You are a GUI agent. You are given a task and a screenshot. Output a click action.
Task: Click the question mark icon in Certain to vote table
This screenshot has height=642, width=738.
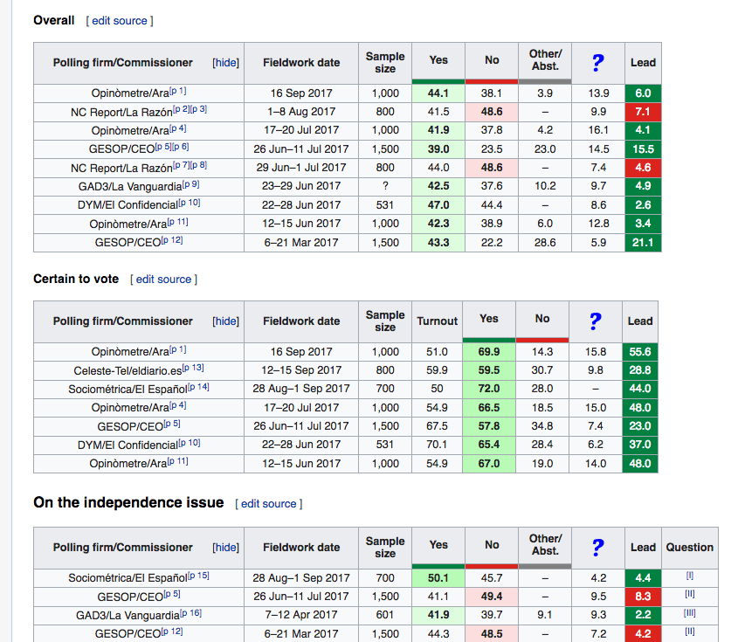click(595, 321)
